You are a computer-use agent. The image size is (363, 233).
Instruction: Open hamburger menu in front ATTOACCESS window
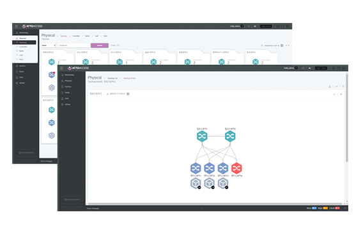[61, 68]
